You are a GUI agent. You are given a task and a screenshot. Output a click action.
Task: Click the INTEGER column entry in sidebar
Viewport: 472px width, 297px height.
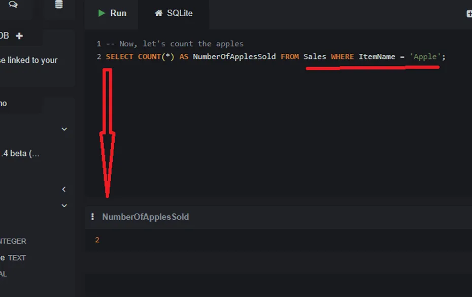(x=13, y=241)
